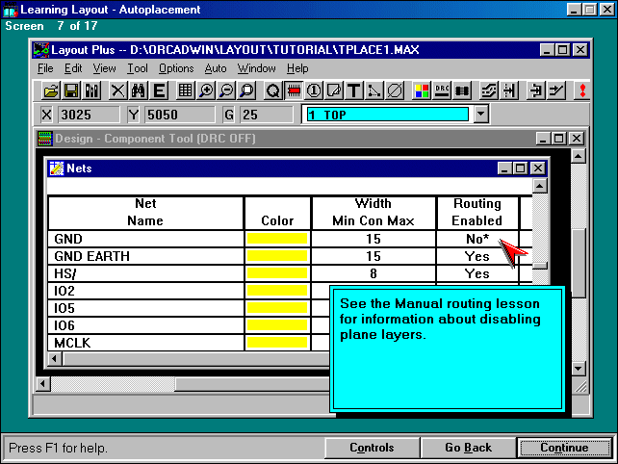Click the red exclamation mark icon
Viewport: 618px width, 464px height.
pos(582,90)
